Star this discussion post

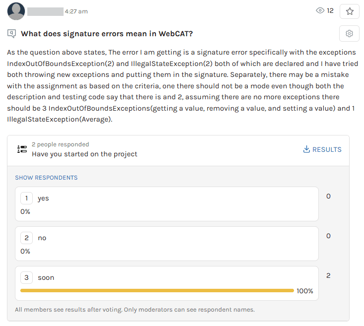(x=349, y=11)
